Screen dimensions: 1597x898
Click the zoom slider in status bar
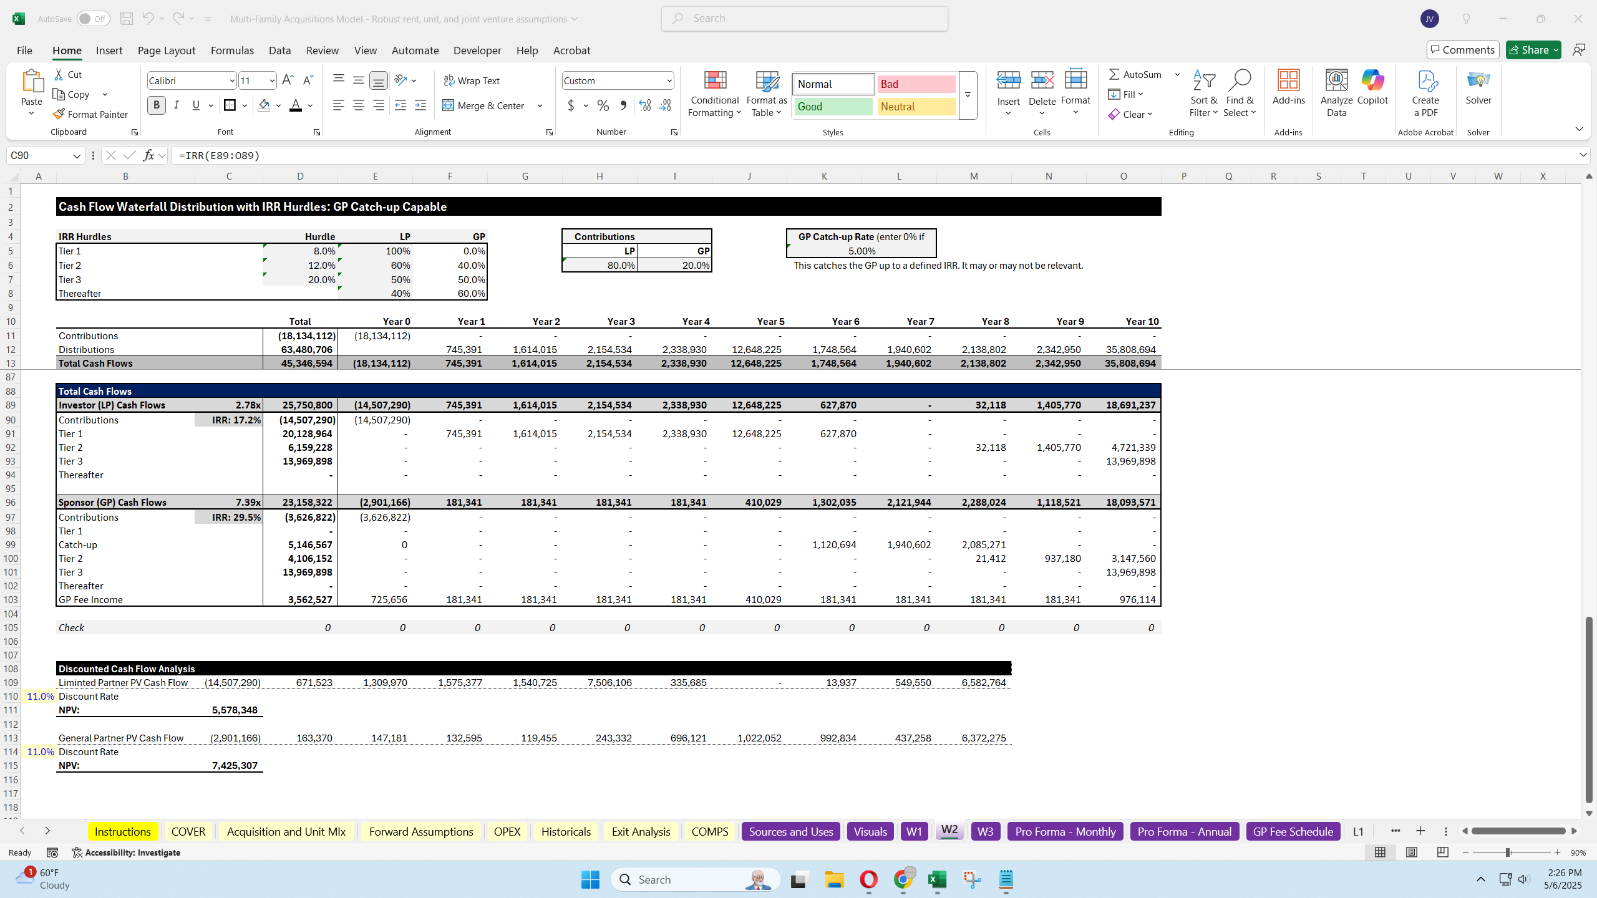pyautogui.click(x=1508, y=852)
